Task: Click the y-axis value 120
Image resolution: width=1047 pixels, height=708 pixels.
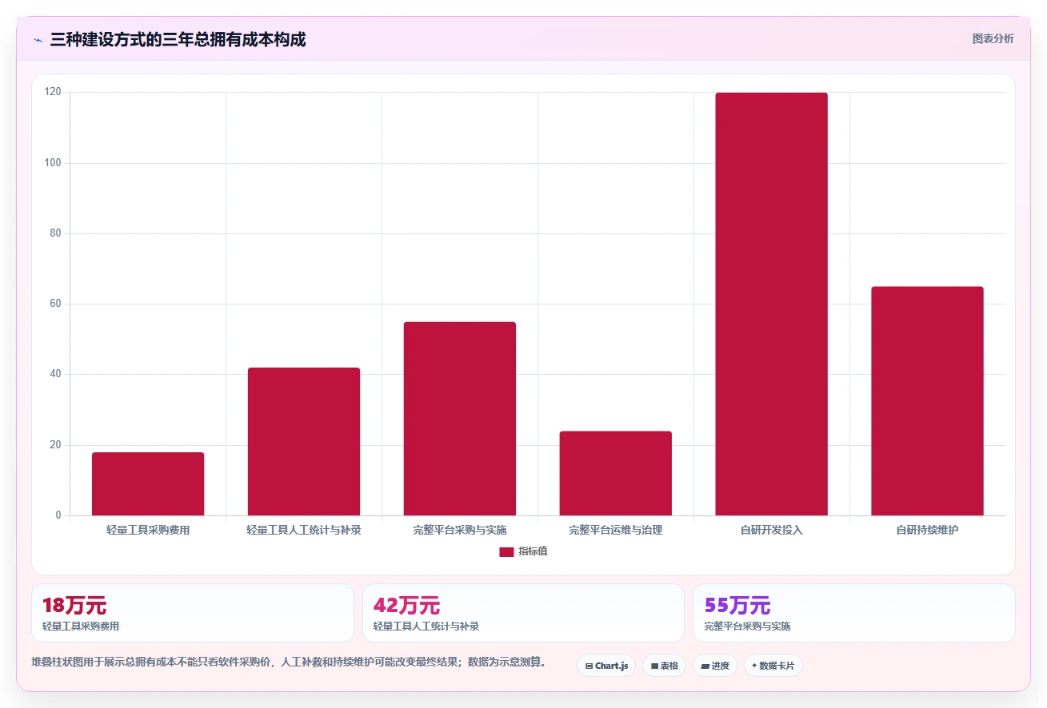Action: [x=53, y=92]
